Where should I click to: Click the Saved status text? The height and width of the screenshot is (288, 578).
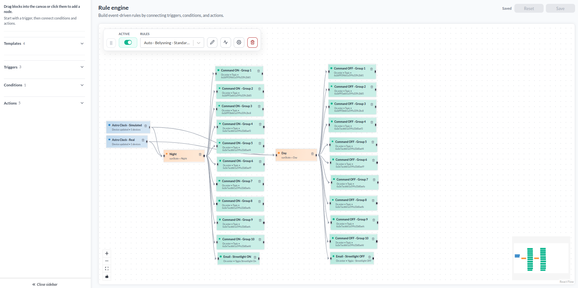(507, 8)
